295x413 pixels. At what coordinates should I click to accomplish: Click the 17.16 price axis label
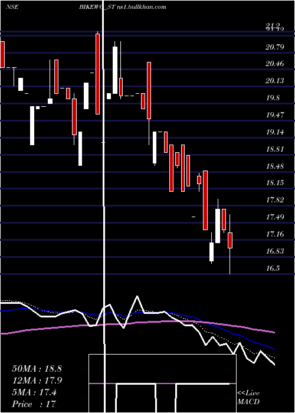coord(275,234)
